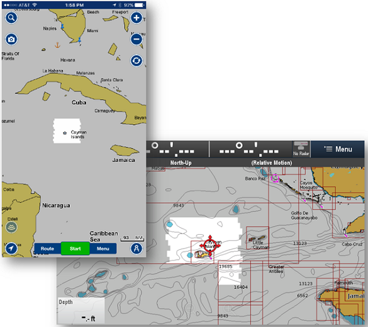The width and height of the screenshot is (368, 327).
Task: Open the chartplotter Menu button
Action: (338, 149)
